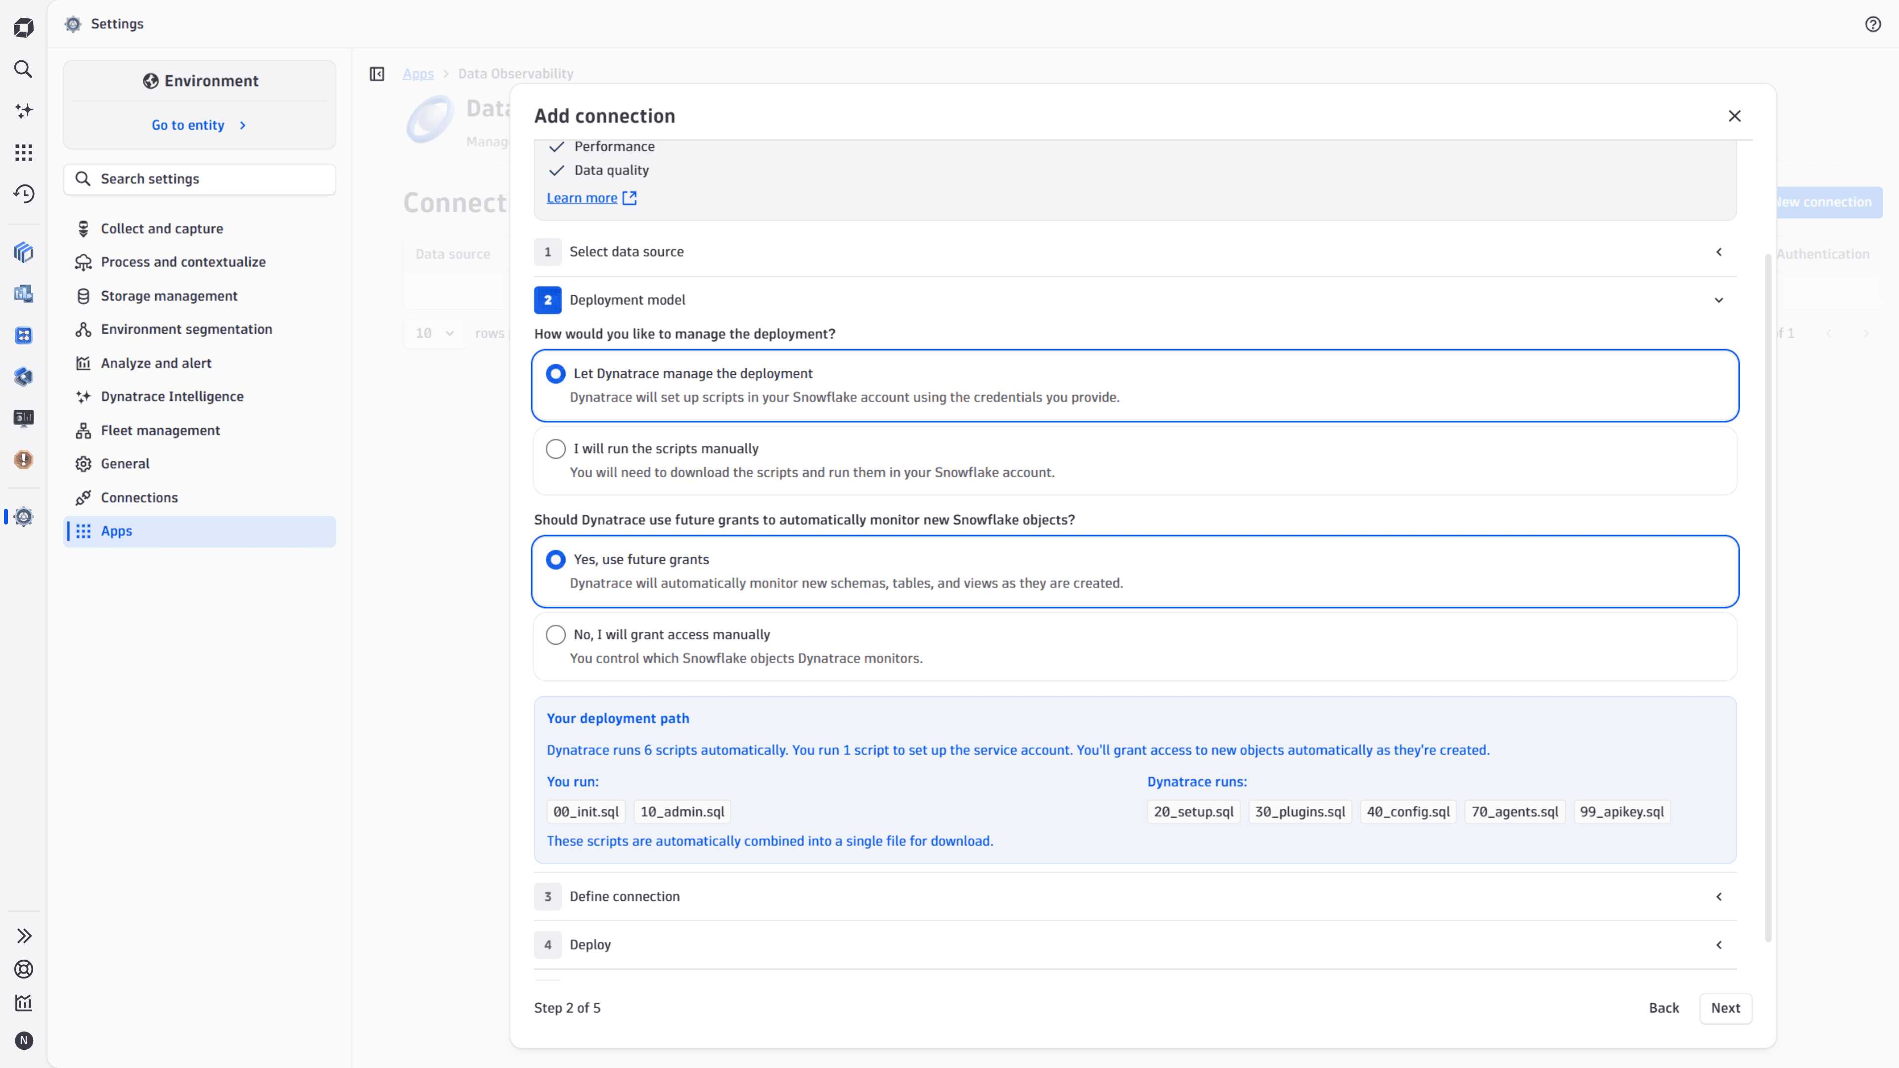Click the Learn more external link icon
This screenshot has width=1899, height=1068.
630,198
